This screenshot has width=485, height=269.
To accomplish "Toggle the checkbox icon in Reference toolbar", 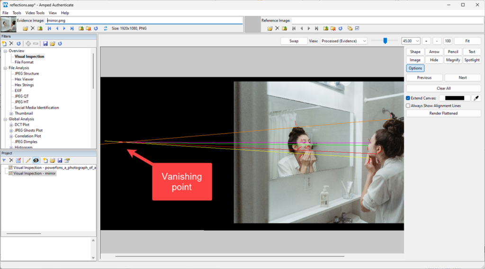I will (357, 28).
